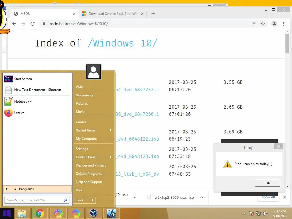Open the dvd_6847253 download link
Image resolution: width=292 pixels, height=219 pixels.
tap(137, 90)
